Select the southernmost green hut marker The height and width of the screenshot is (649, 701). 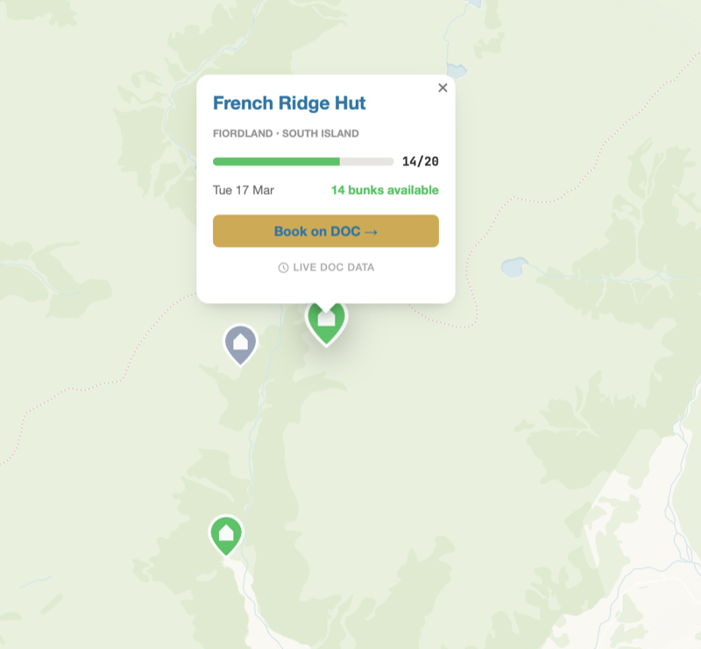[226, 533]
